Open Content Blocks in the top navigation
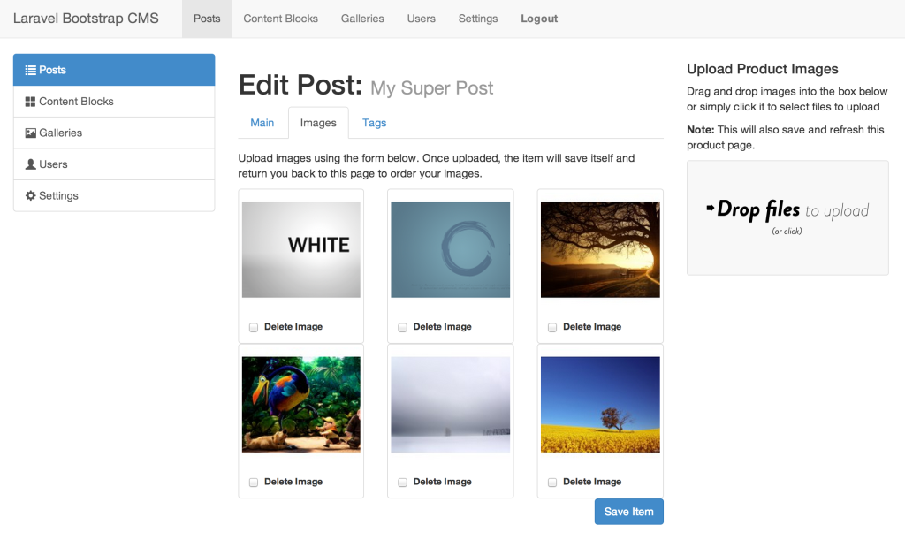Viewport: 905px width, 540px height. coord(280,19)
